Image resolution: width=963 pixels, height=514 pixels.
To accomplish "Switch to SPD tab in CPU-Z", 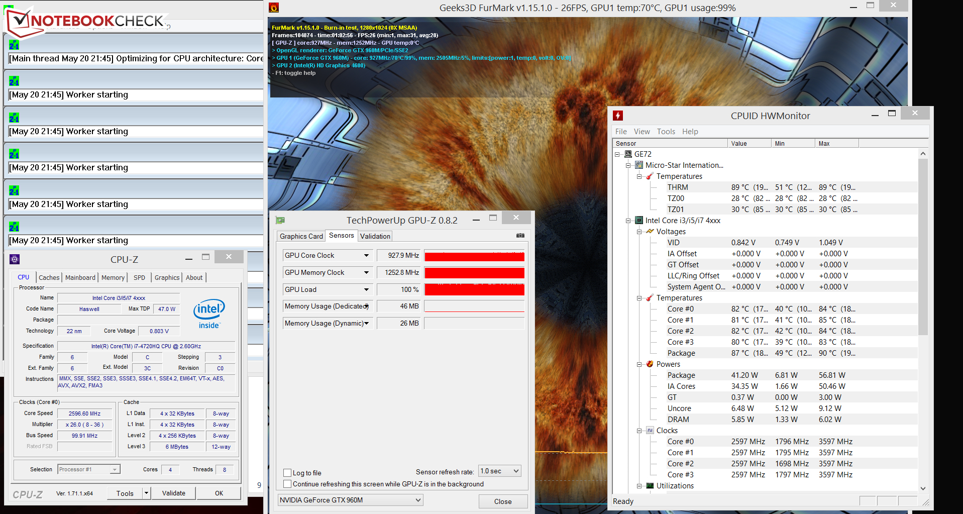I will coord(140,277).
